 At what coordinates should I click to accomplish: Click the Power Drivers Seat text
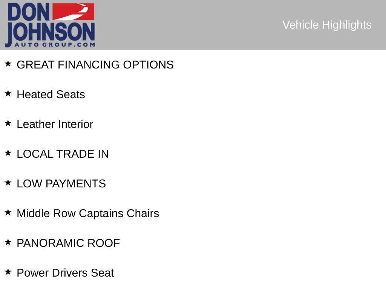pyautogui.click(x=65, y=273)
